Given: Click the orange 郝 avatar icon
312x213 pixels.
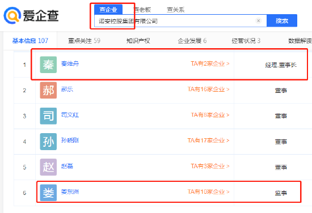Looking at the screenshot, I should pyautogui.click(x=48, y=90).
